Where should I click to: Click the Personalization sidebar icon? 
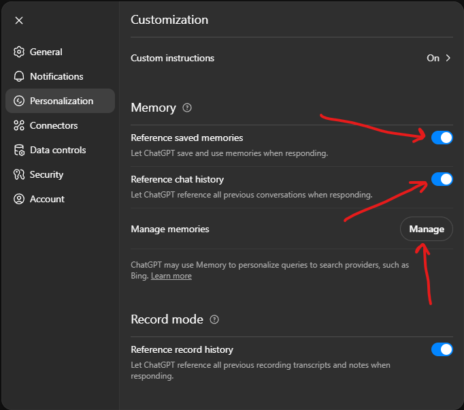(19, 101)
